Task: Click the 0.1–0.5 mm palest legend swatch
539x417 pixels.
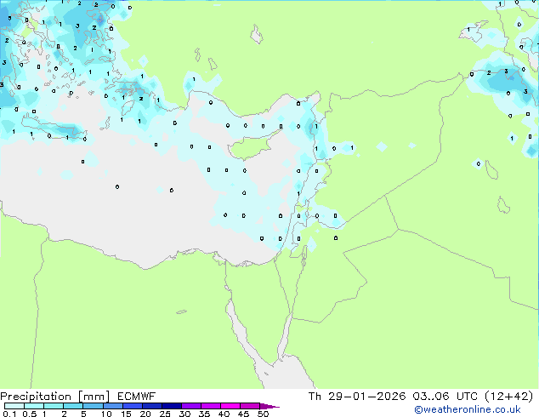Action: (14, 406)
